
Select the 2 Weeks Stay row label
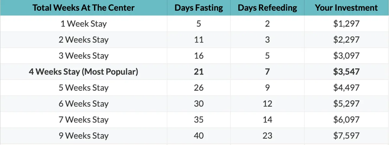tap(83, 40)
